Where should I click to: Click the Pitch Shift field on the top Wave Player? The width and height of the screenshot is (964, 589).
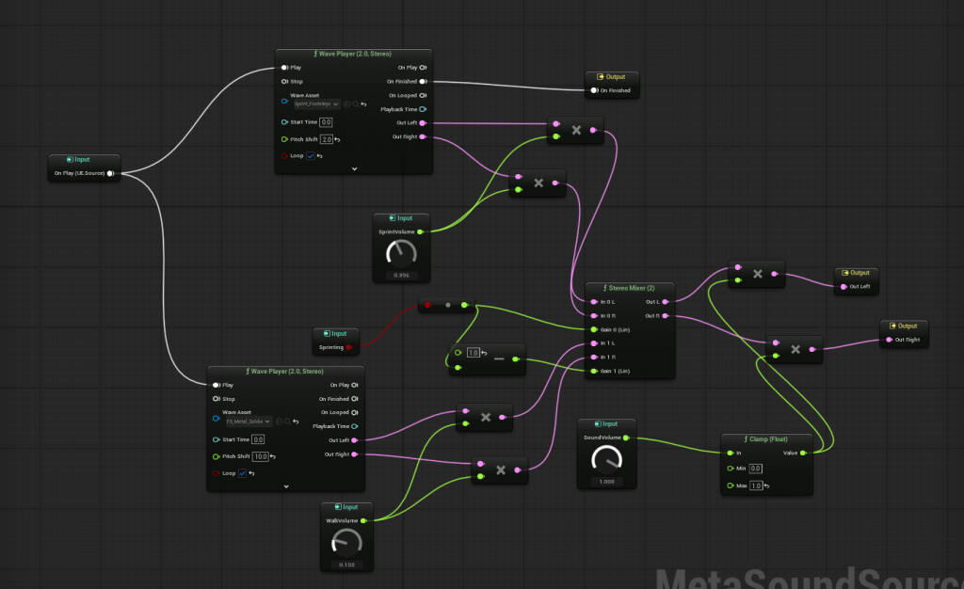pos(326,139)
